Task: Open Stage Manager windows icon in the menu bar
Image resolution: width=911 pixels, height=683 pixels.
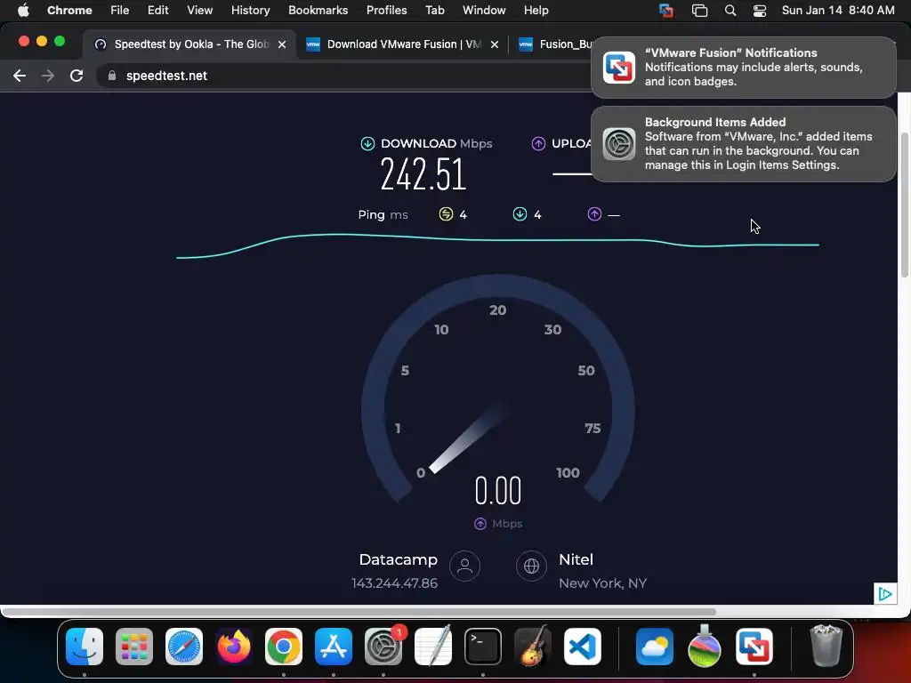Action: tap(699, 11)
